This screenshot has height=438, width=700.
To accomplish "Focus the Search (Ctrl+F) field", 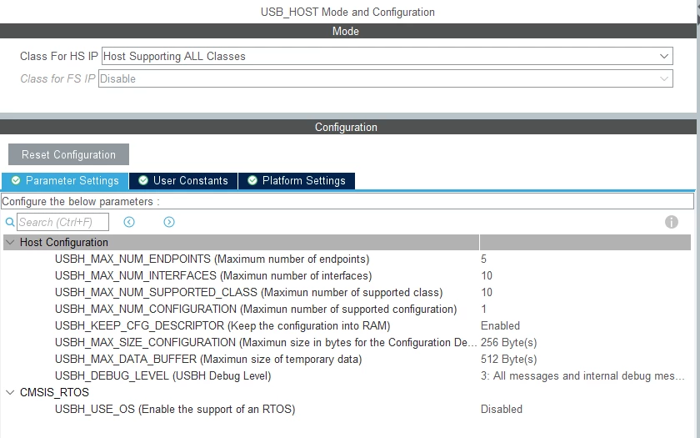I will (63, 222).
